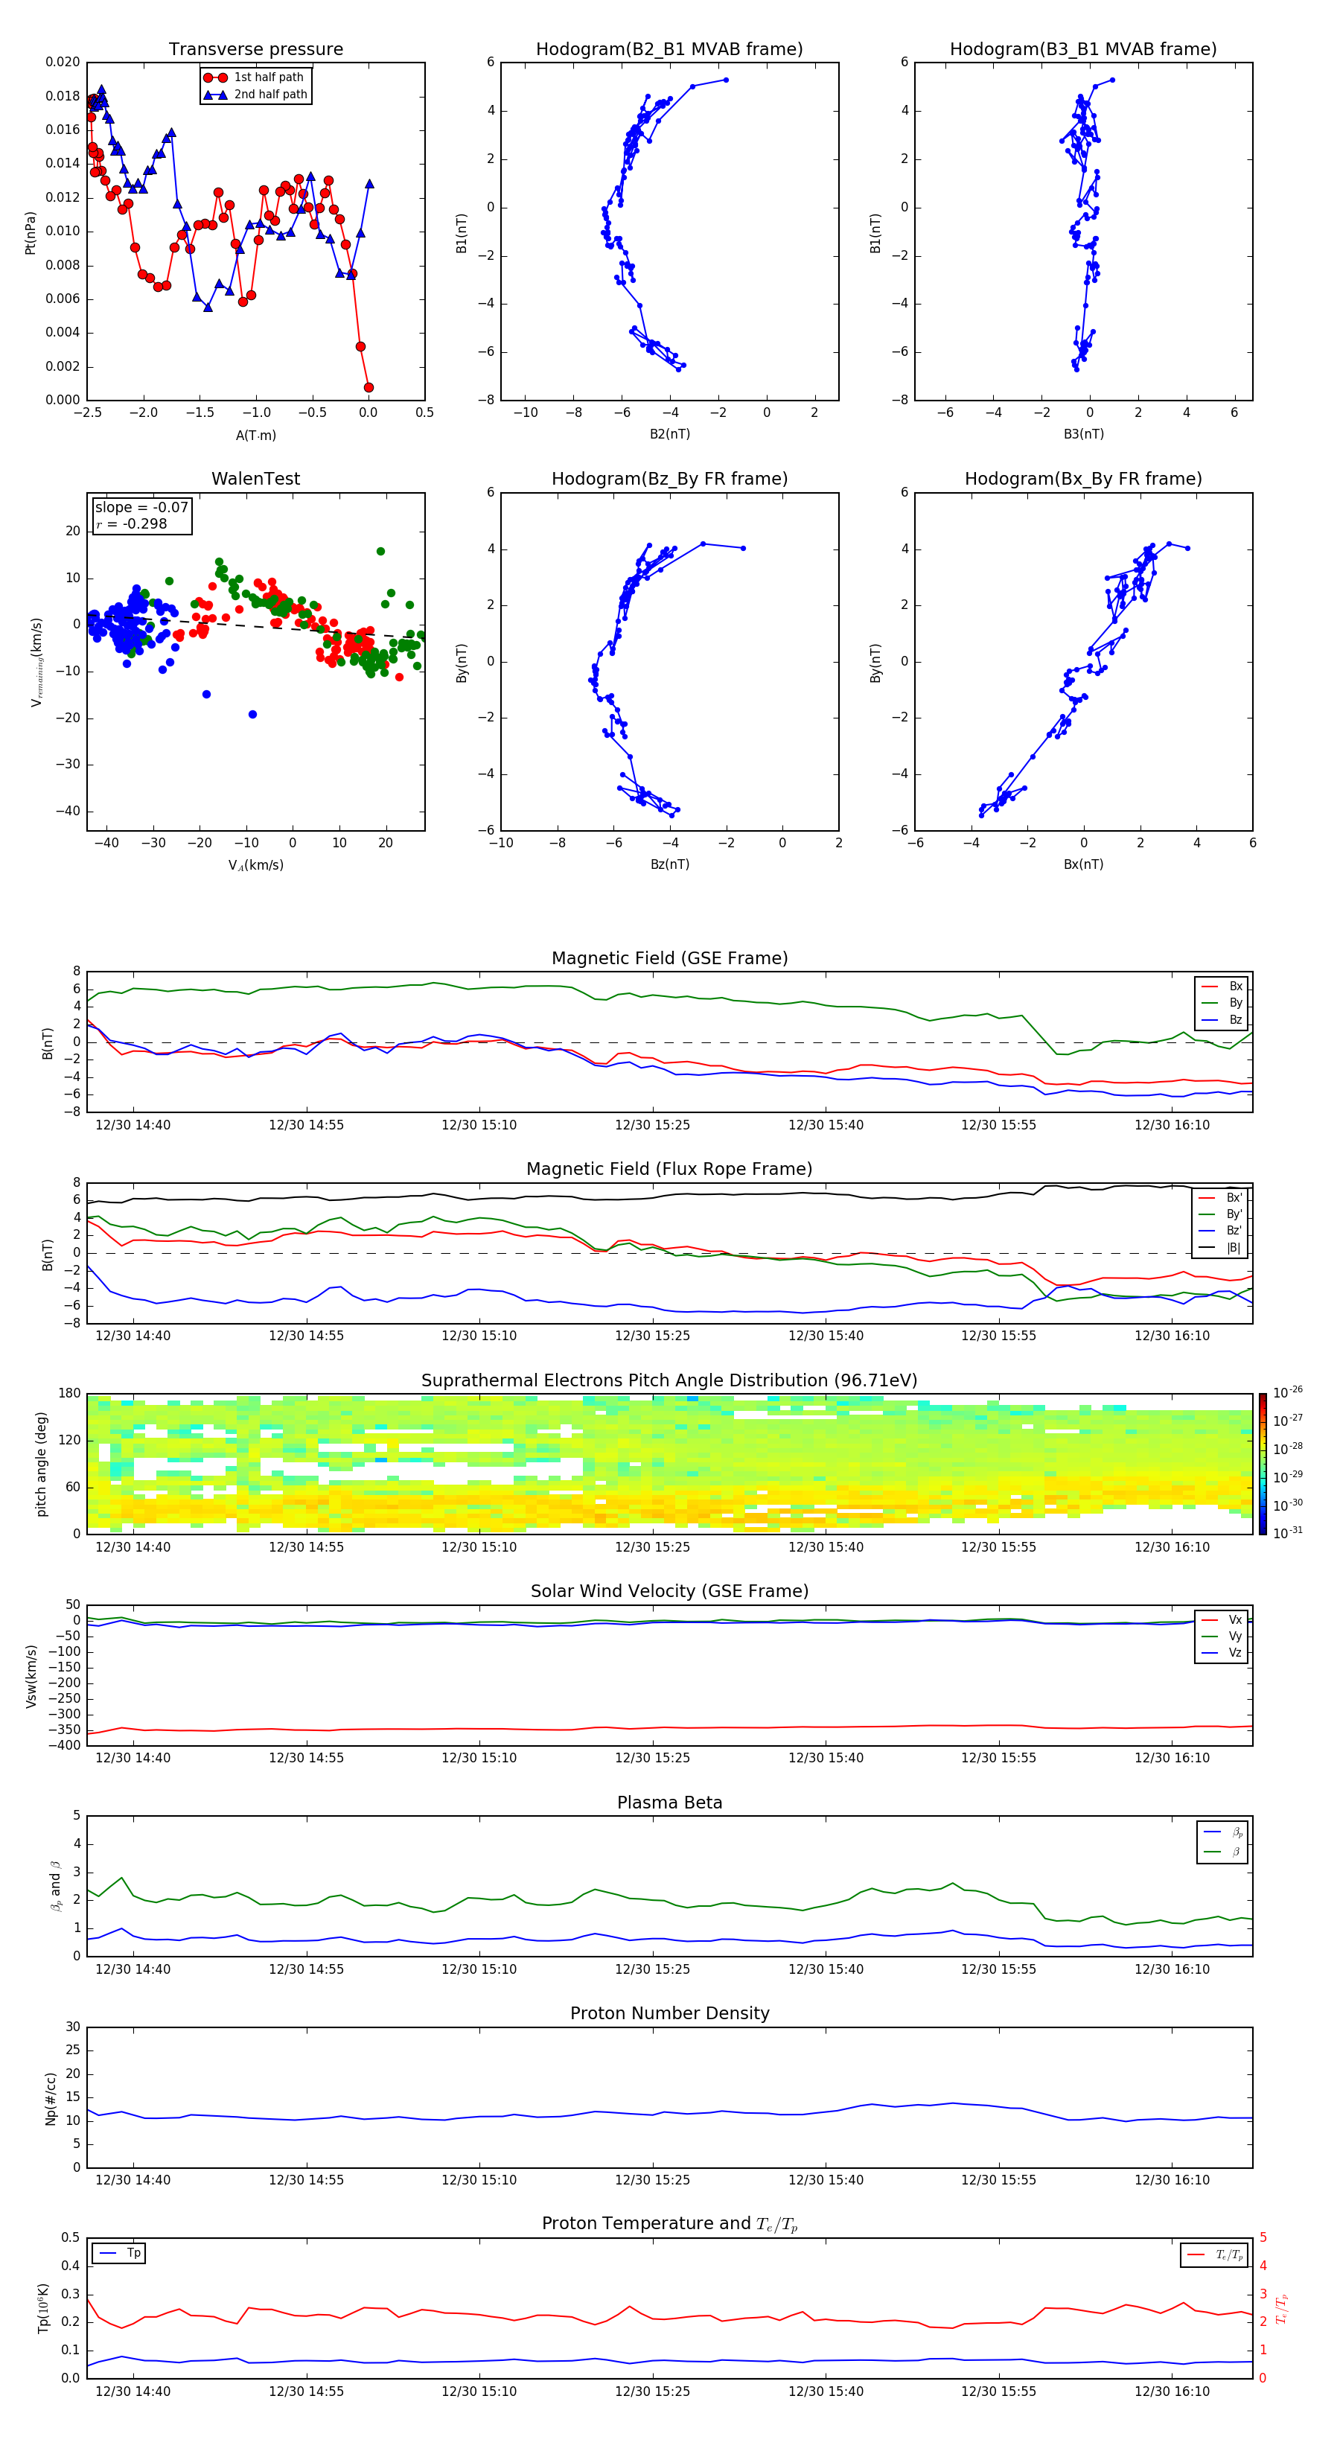Image resolution: width=1340 pixels, height=2457 pixels.
Task: Click the 'Vy' legend entry in velocity panel
Action: tap(1222, 1637)
